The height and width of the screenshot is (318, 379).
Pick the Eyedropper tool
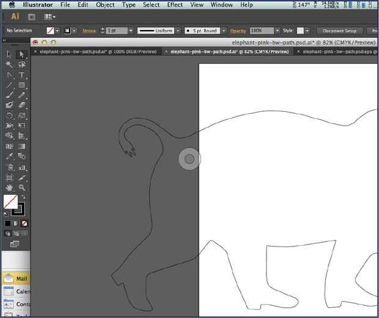point(10,157)
